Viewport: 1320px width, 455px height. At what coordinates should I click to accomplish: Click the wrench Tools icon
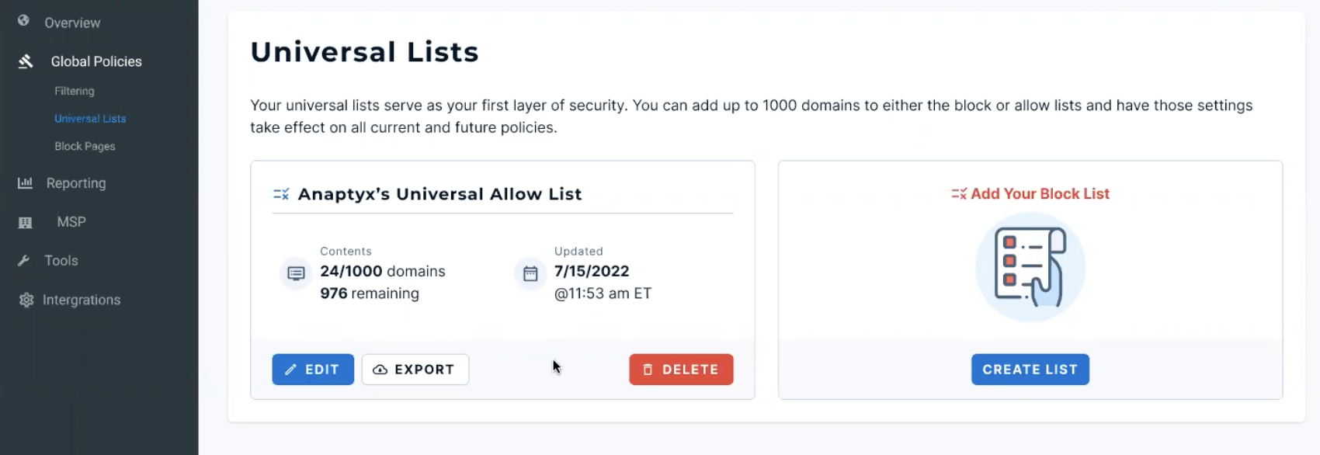tap(23, 261)
